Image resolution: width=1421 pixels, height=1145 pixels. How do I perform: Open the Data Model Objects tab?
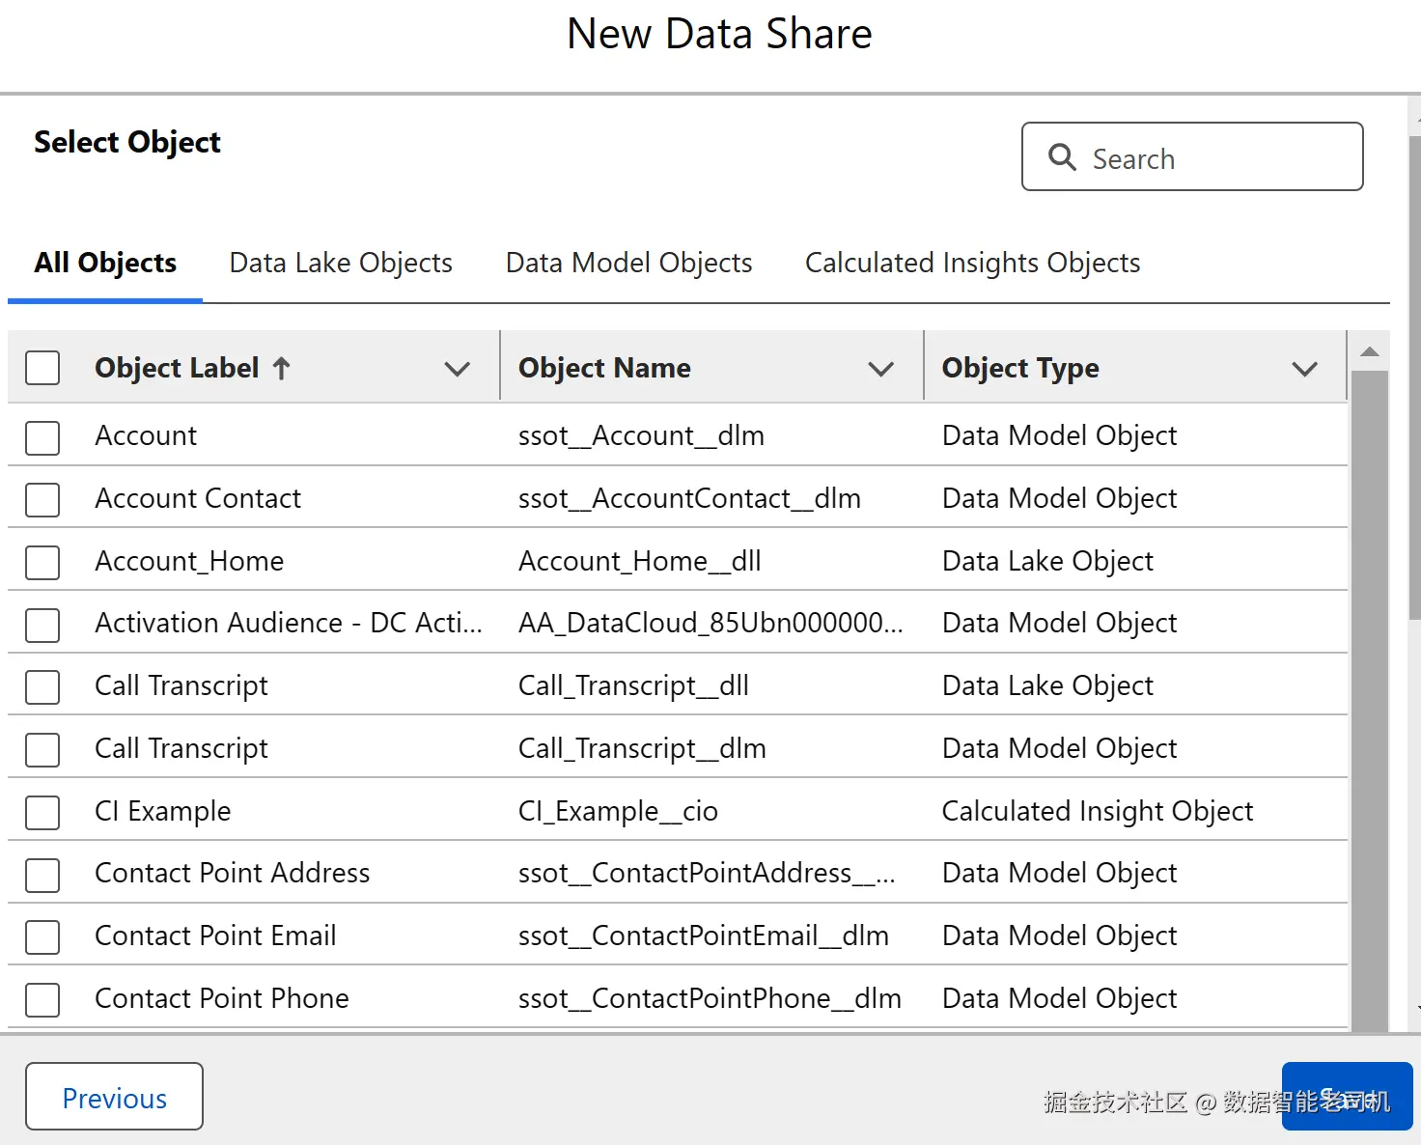[628, 263]
